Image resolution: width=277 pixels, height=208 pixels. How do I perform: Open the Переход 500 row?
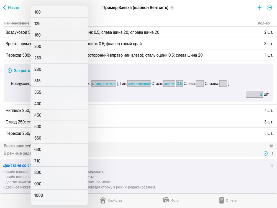coord(138,55)
